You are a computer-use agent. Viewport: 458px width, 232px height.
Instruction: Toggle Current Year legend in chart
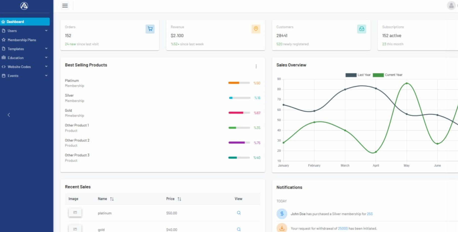(x=387, y=75)
